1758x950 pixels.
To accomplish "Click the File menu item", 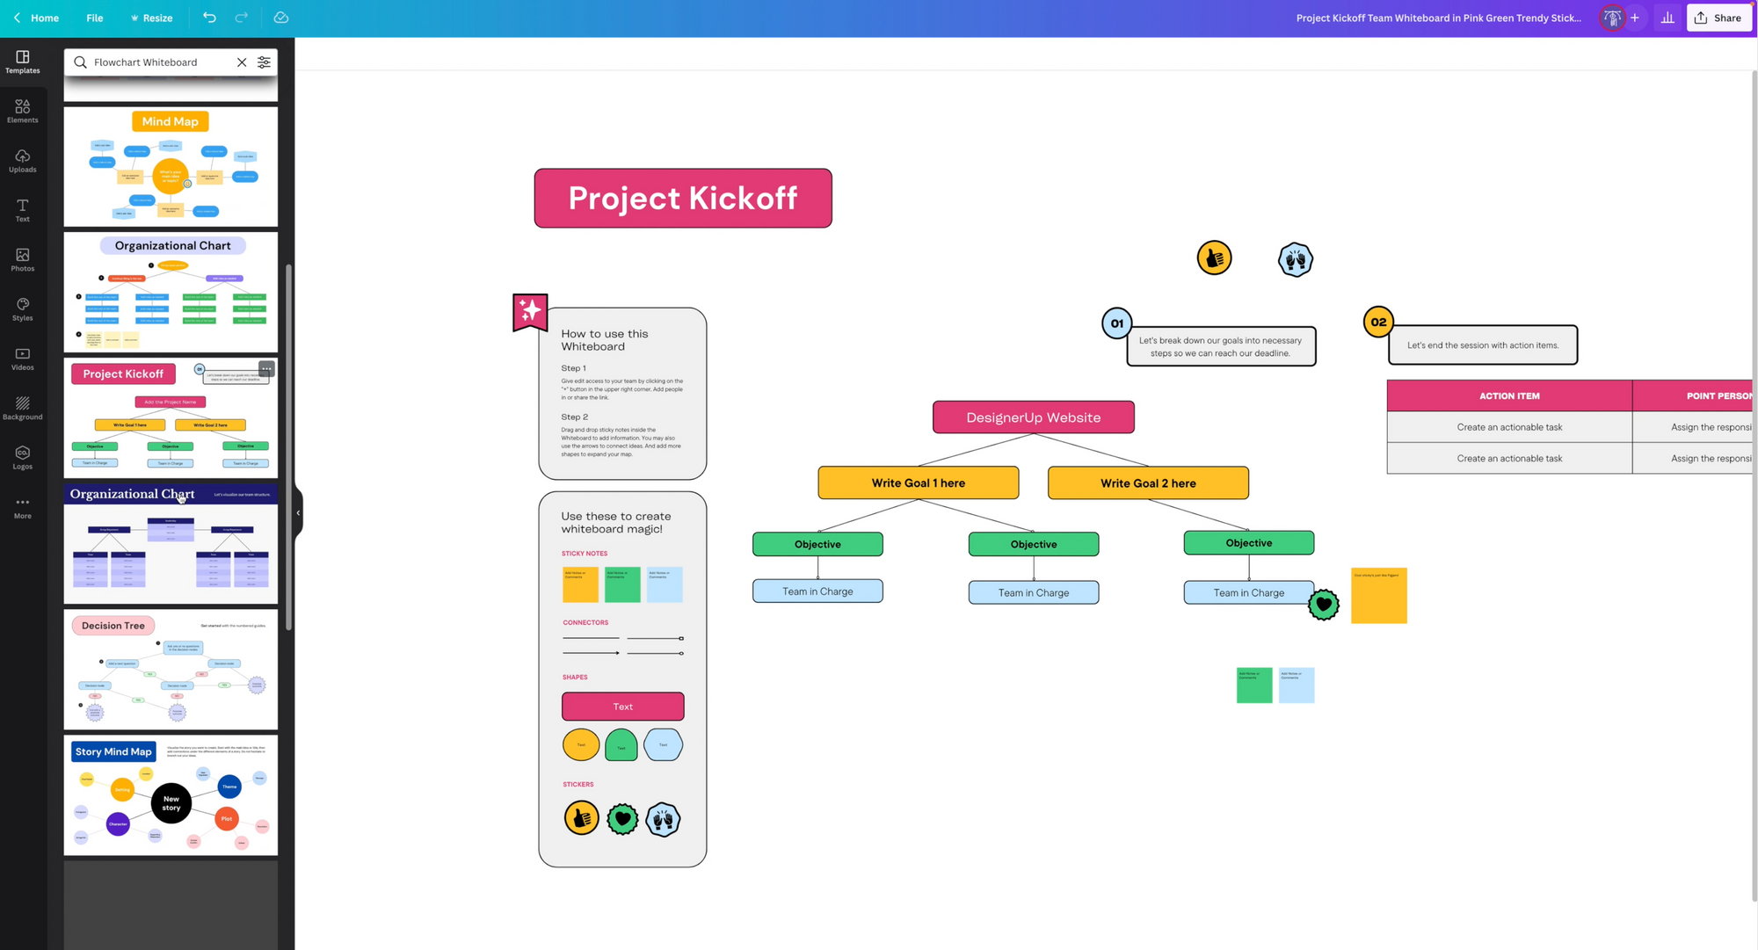I will (x=93, y=18).
